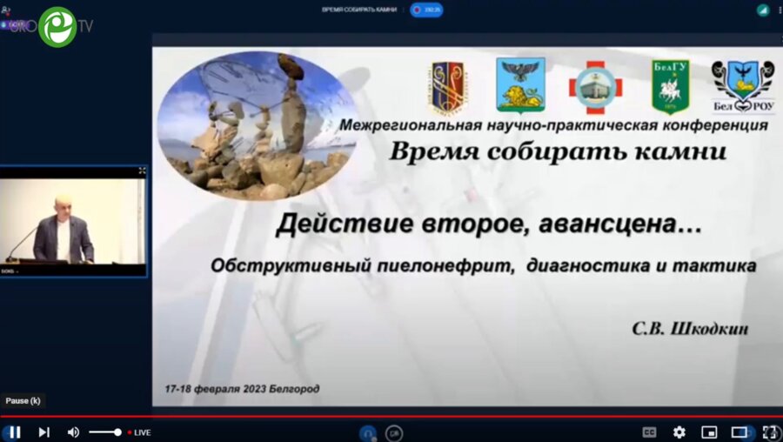Open the player settings gear
This screenshot has width=783, height=442.
point(679,432)
